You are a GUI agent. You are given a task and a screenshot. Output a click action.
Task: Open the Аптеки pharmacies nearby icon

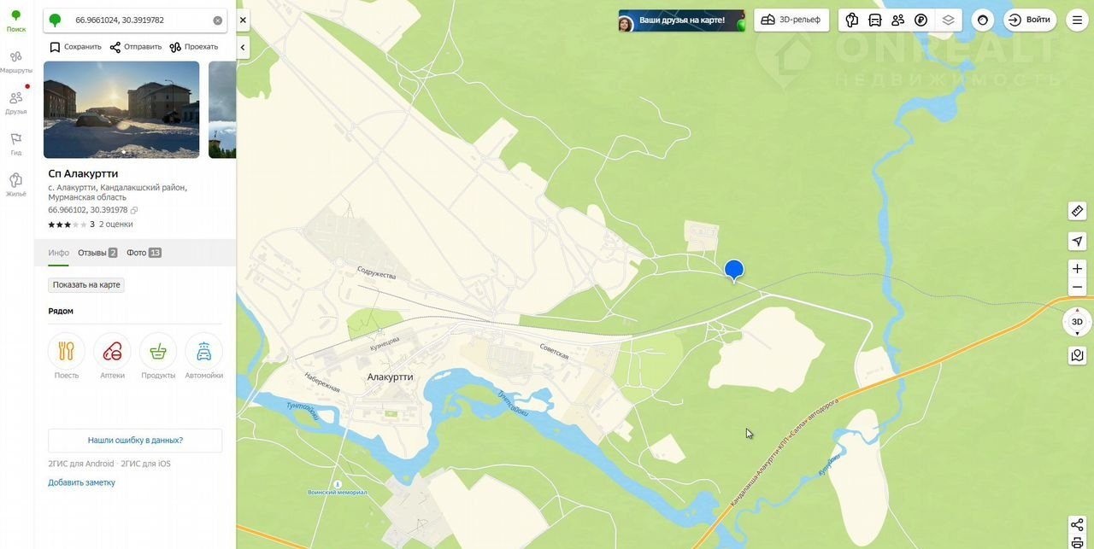[x=112, y=356]
